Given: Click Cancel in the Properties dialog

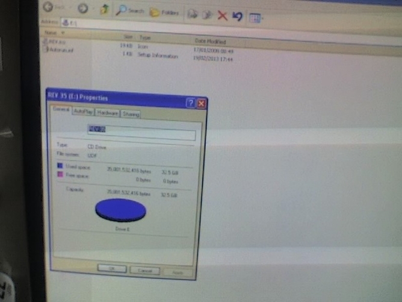Looking at the screenshot, I should pyautogui.click(x=145, y=271).
